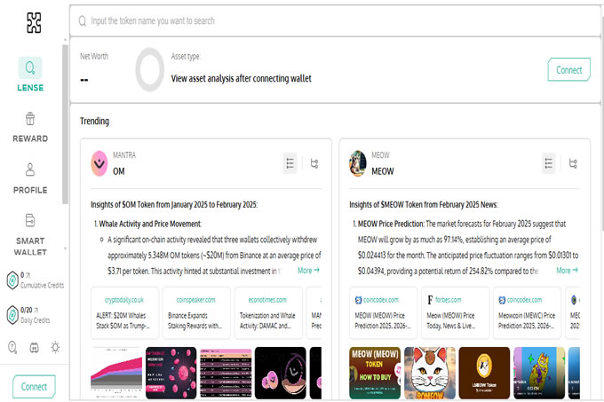This screenshot has height=402, width=604.
Task: Open coincodex MEOW Price Prediction card
Action: coord(384,312)
